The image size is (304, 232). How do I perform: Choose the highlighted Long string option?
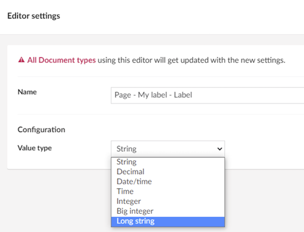[168, 221]
